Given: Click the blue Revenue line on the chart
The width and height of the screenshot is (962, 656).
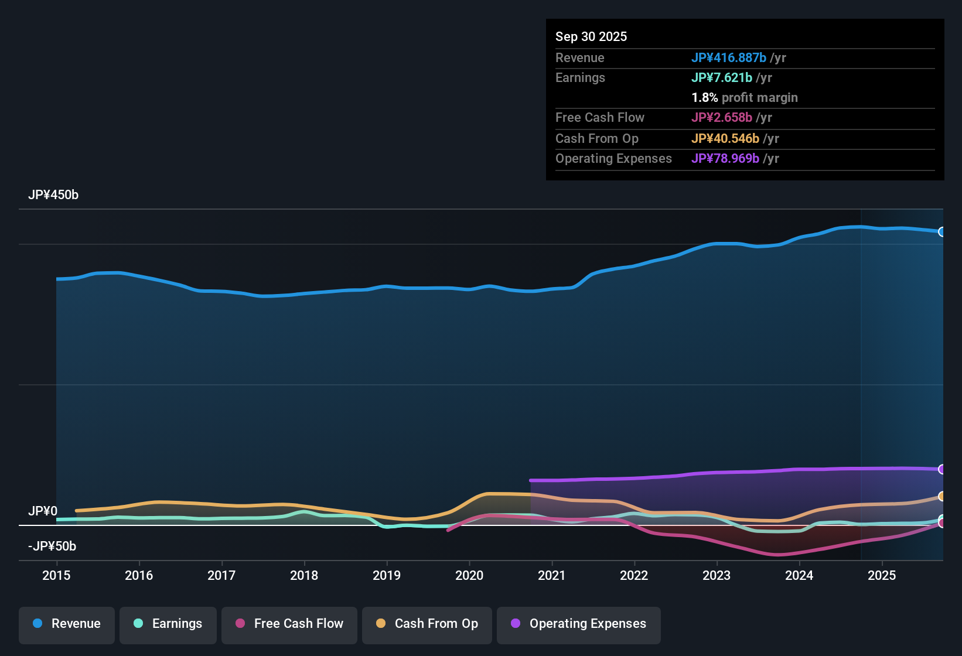Looking at the screenshot, I should click(469, 288).
